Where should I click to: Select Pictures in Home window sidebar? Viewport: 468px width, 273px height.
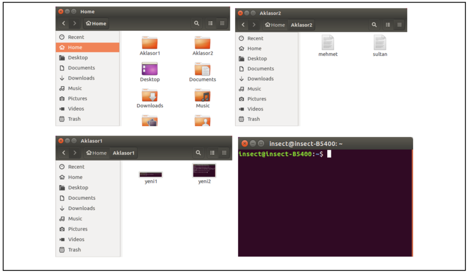(87, 98)
